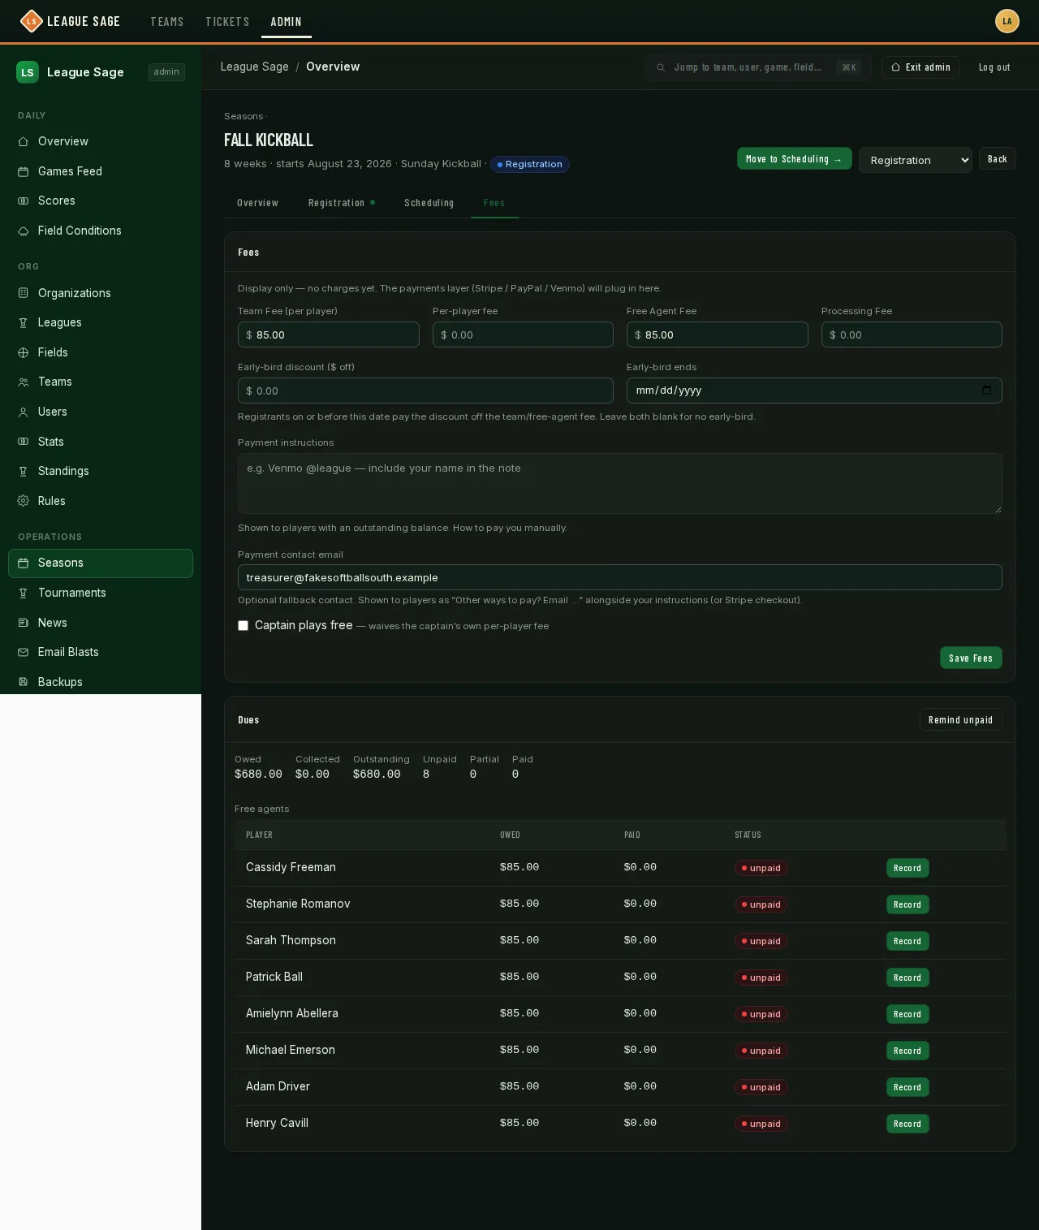Open the Tickets top navigation item
The width and height of the screenshot is (1039, 1230).
tap(227, 21)
